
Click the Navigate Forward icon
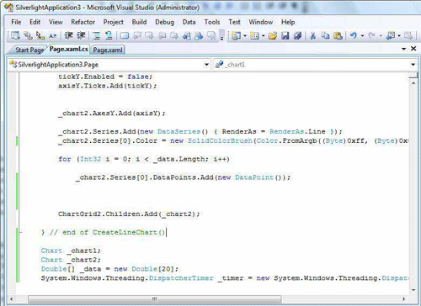click(x=408, y=36)
